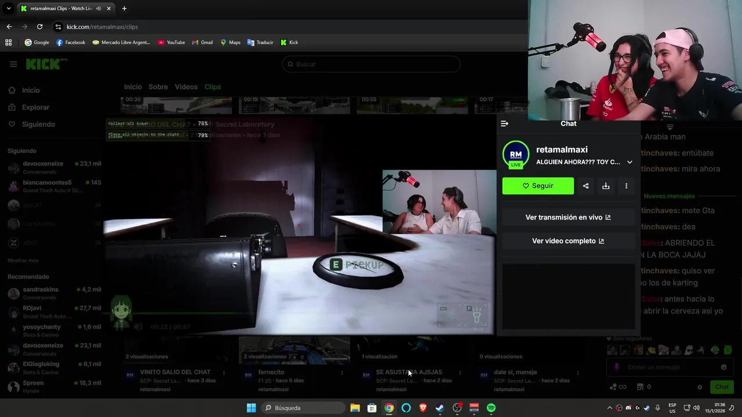Screen dimensions: 742x417
Task: Expand the tab search dropdown arrow
Action: (x=8, y=9)
